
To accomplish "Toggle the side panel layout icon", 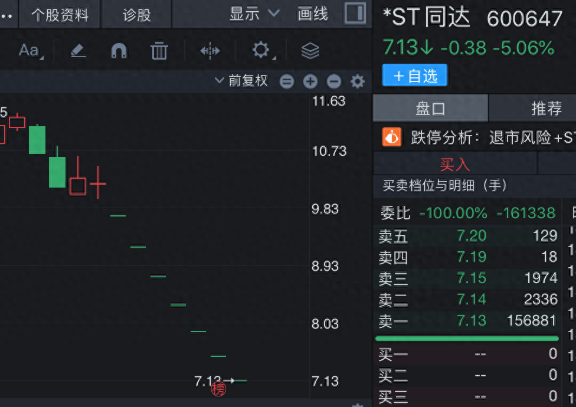I will [355, 13].
